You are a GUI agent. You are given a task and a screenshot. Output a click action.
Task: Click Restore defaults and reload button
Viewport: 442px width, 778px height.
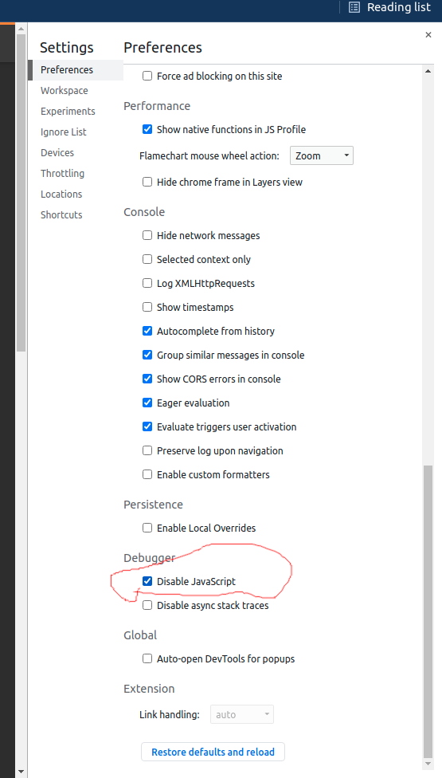213,752
